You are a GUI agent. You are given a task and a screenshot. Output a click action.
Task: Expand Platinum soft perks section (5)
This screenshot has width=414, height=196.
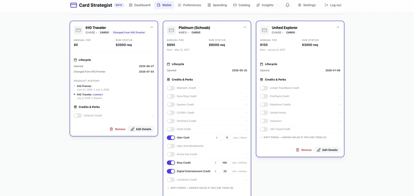[200, 188]
